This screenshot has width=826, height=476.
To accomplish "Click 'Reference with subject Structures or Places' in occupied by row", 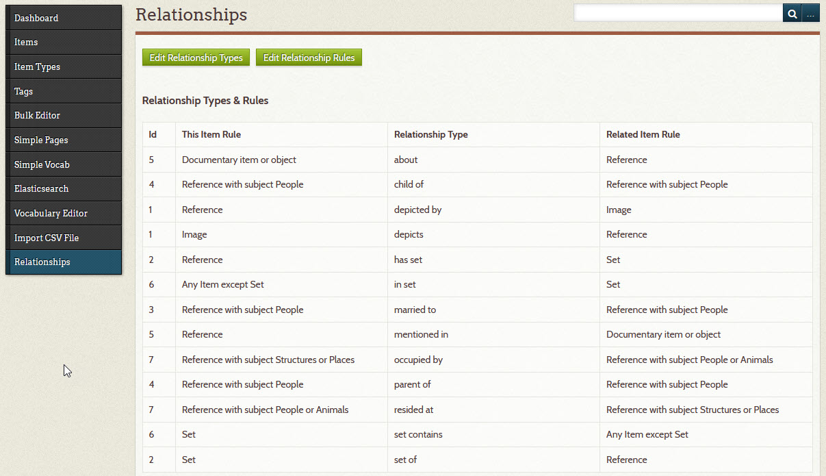I will pyautogui.click(x=268, y=360).
